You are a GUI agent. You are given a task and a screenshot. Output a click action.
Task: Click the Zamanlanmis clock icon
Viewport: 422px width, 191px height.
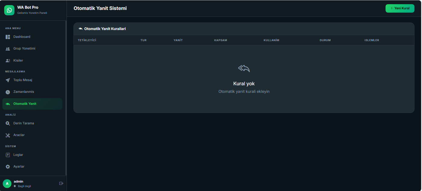click(8, 92)
